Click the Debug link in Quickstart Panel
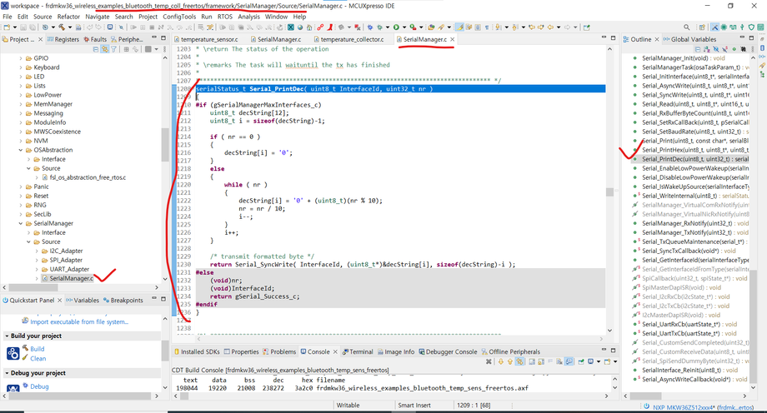The image size is (767, 413). (40, 386)
